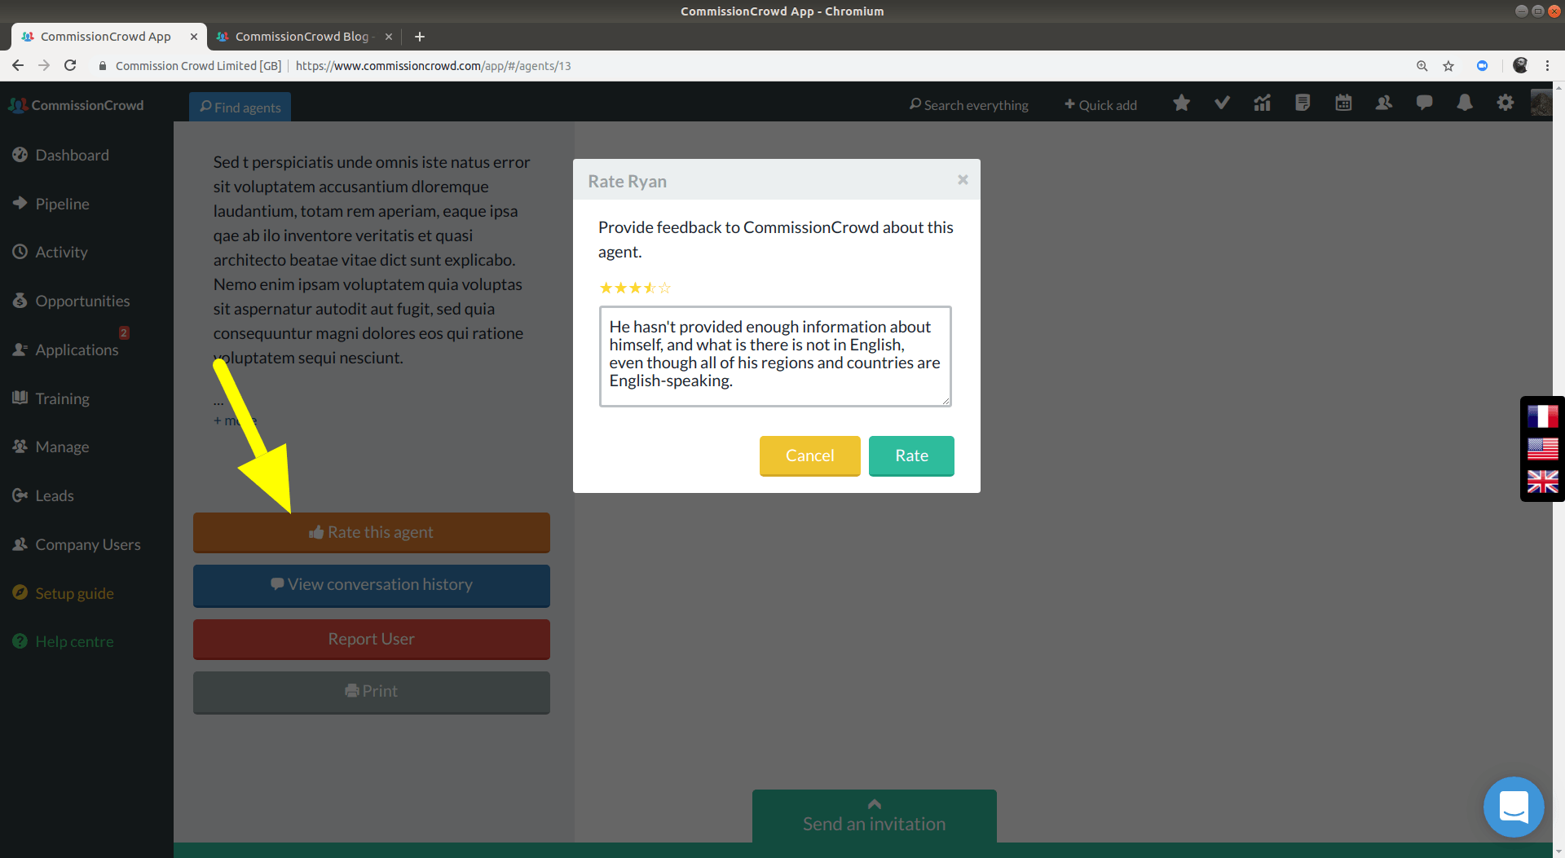
Task: Open the favorites star icon in the toolbar
Action: tap(1181, 103)
